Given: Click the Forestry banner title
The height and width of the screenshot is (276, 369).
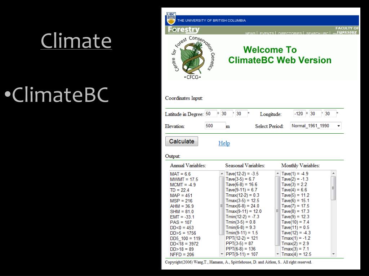Looking at the screenshot, I should click(x=183, y=30).
